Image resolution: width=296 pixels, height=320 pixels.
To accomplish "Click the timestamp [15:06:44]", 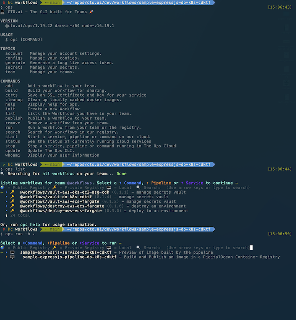I will click(280, 169).
